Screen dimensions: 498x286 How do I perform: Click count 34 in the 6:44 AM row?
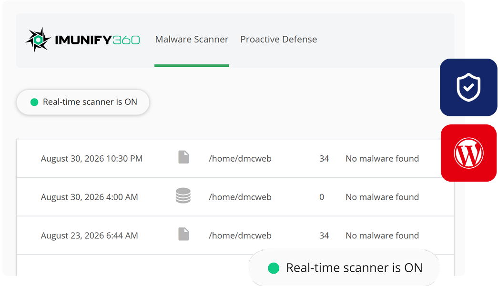point(324,235)
